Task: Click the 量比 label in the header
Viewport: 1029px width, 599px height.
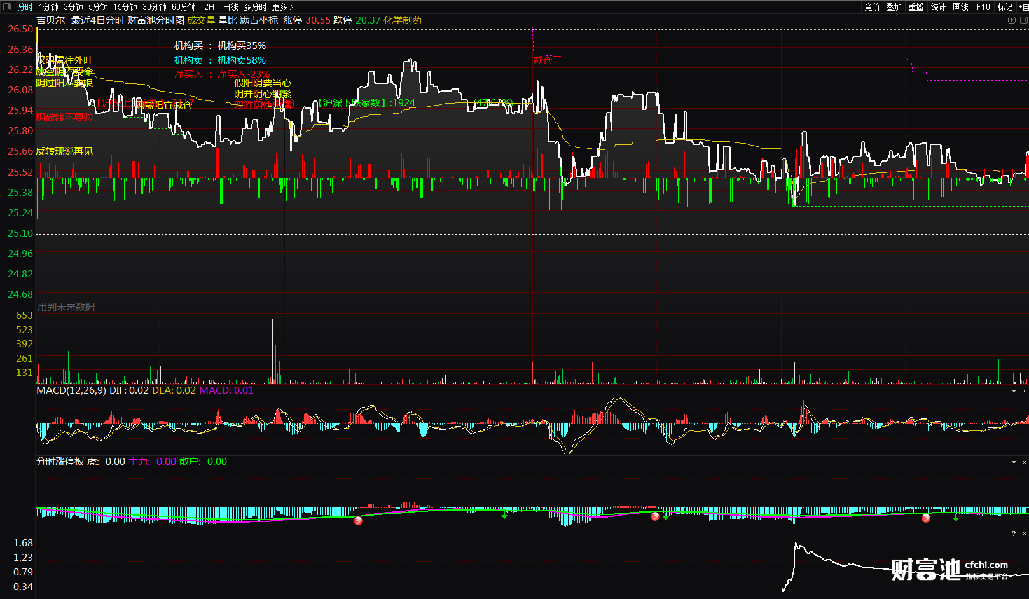Action: 228,20
